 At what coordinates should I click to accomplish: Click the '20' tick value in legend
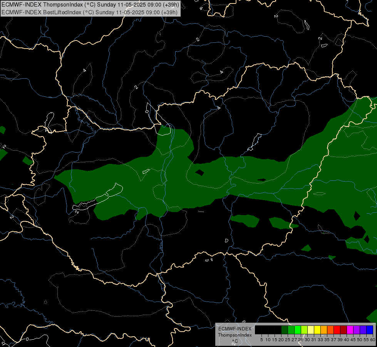click(x=281, y=340)
